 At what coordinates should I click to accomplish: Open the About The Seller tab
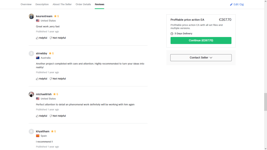coord(62,4)
